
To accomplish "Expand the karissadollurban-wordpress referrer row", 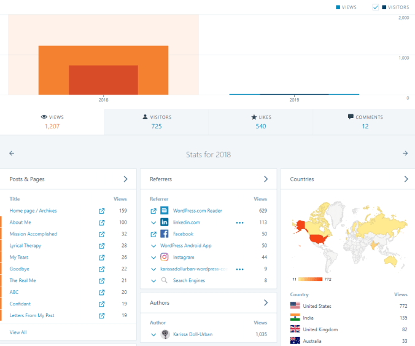I will pyautogui.click(x=153, y=269).
